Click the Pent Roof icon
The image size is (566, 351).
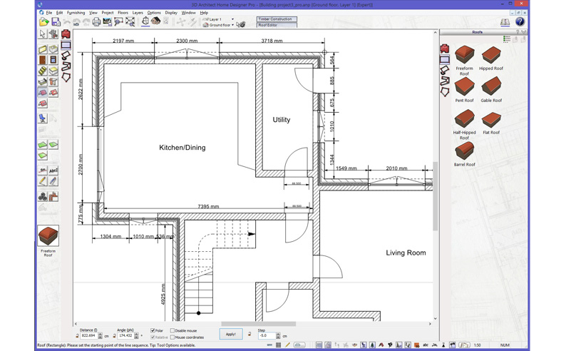tap(464, 86)
